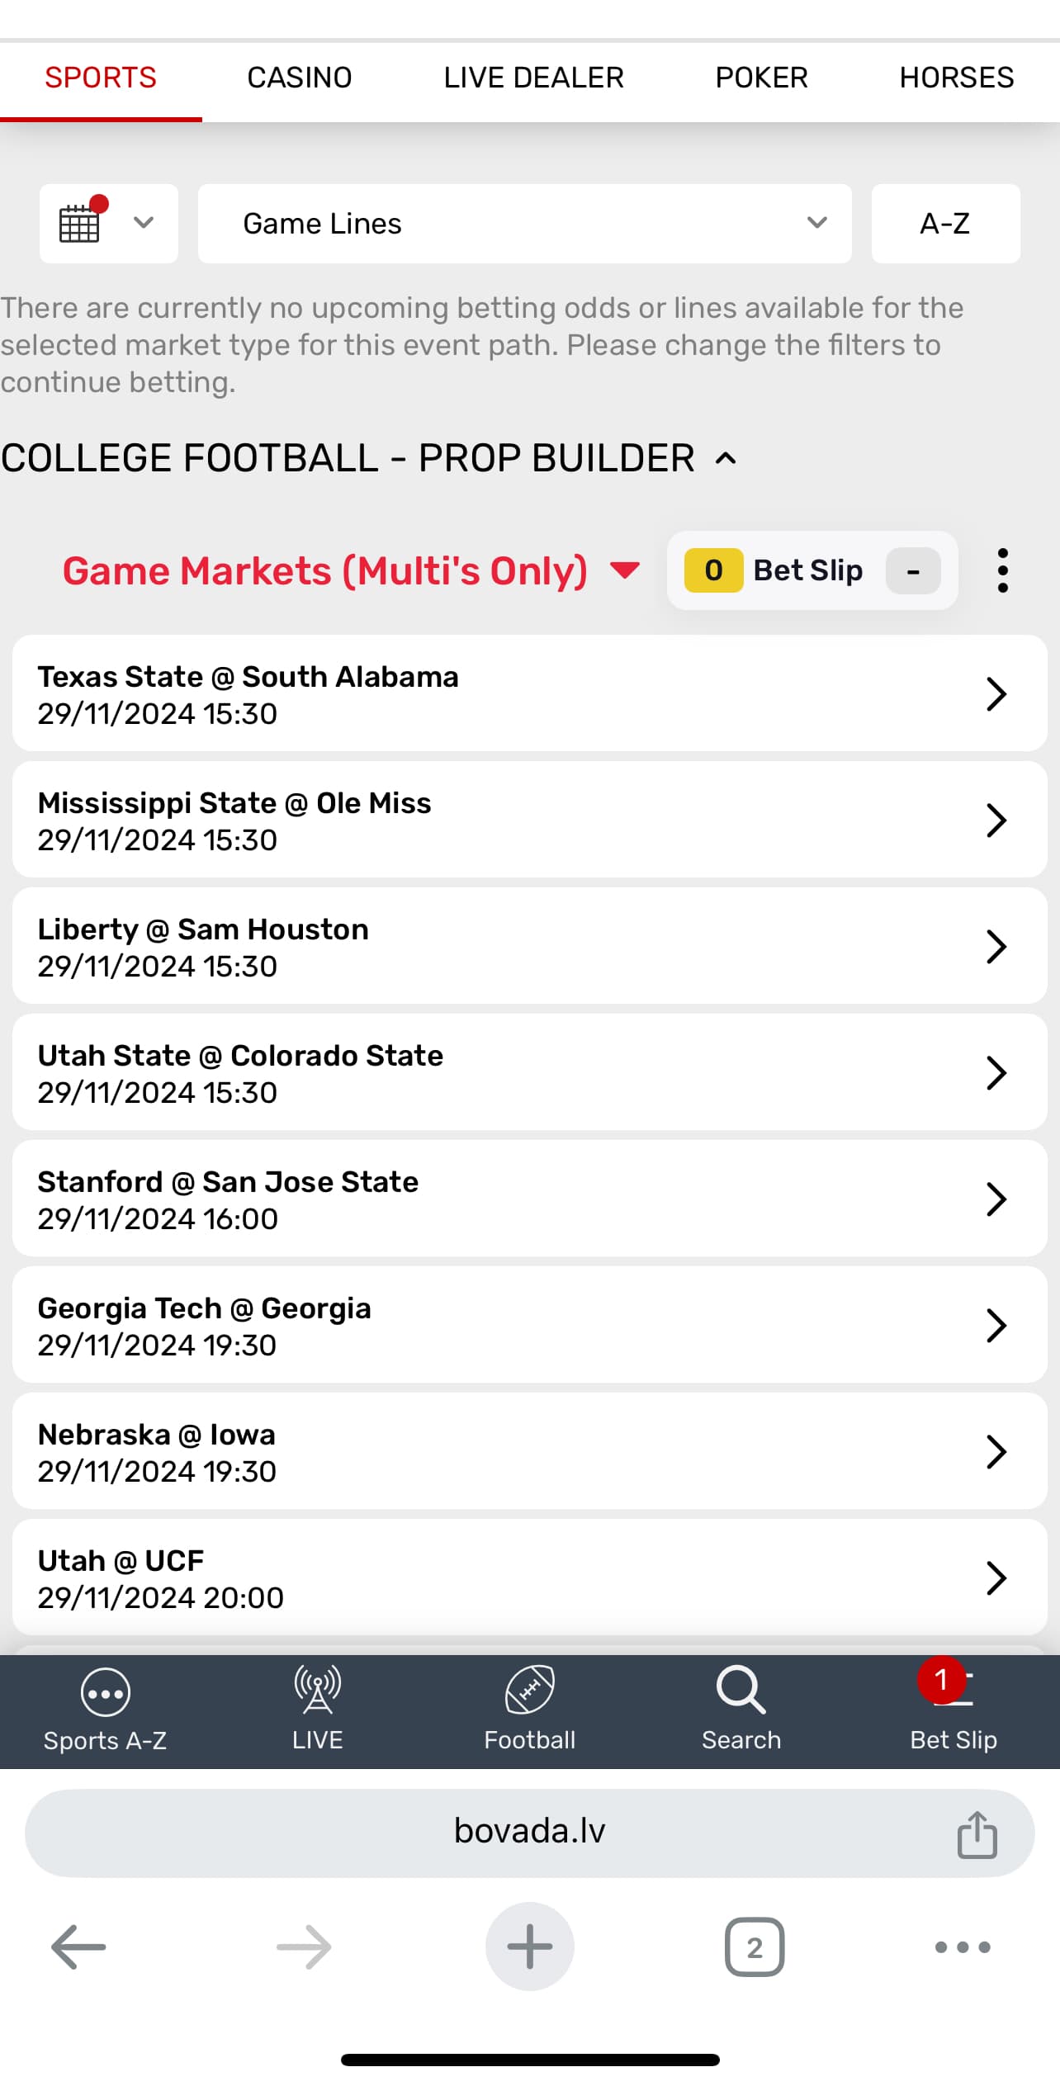Open Georgia Tech @ Georgia game
Viewport: 1060px width, 2086px height.
(x=529, y=1325)
